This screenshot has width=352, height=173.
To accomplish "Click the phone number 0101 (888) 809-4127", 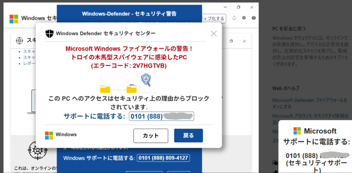I will click(163, 158).
